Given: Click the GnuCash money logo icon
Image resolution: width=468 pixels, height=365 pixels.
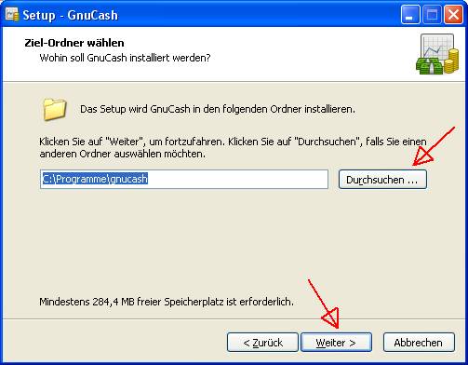Looking at the screenshot, I should tap(437, 54).
